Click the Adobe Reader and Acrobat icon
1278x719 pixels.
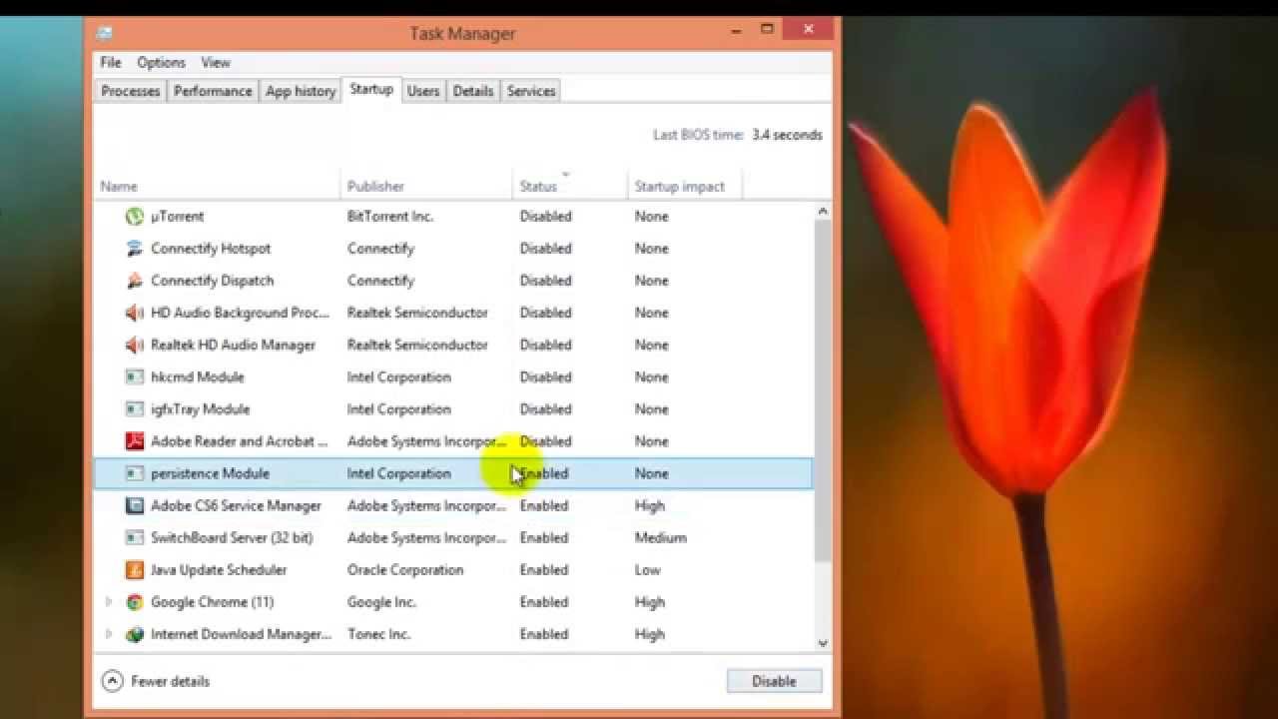pos(135,440)
